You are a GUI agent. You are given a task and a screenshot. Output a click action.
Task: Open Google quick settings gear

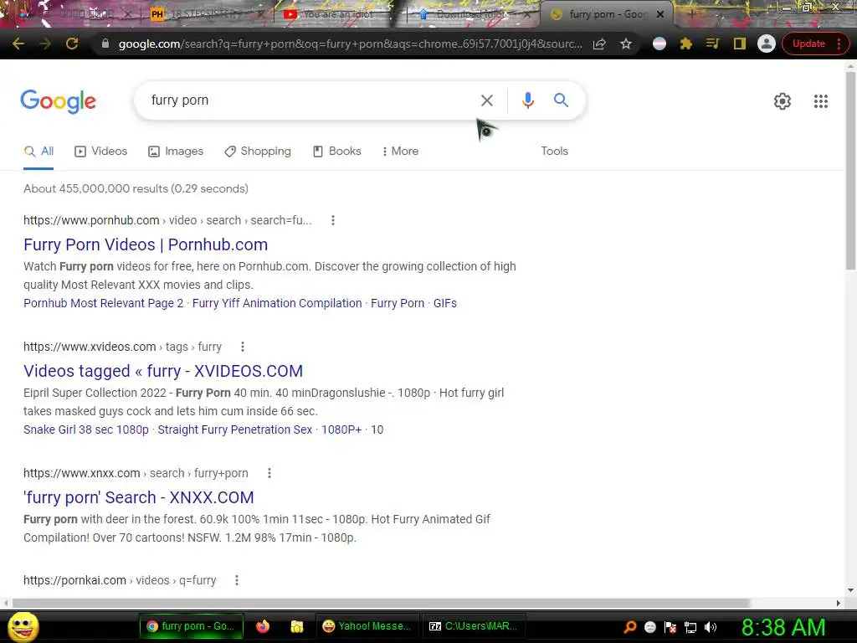(x=783, y=101)
